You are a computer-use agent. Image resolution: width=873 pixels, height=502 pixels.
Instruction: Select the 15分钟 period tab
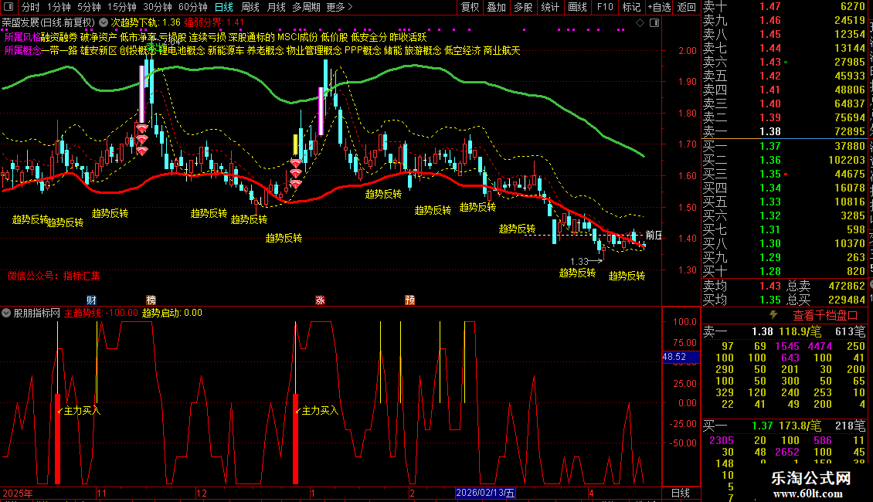(x=121, y=7)
